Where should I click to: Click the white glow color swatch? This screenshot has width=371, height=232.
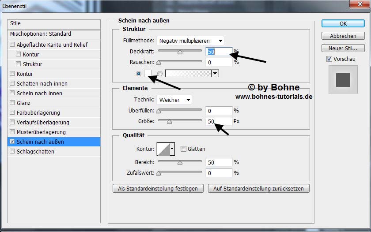point(148,74)
